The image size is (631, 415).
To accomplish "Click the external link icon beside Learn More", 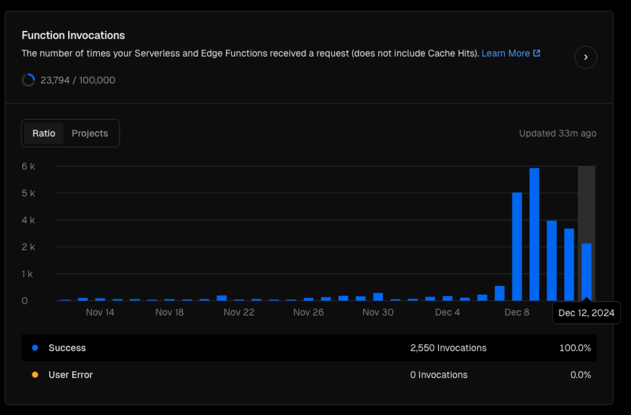I will click(537, 53).
